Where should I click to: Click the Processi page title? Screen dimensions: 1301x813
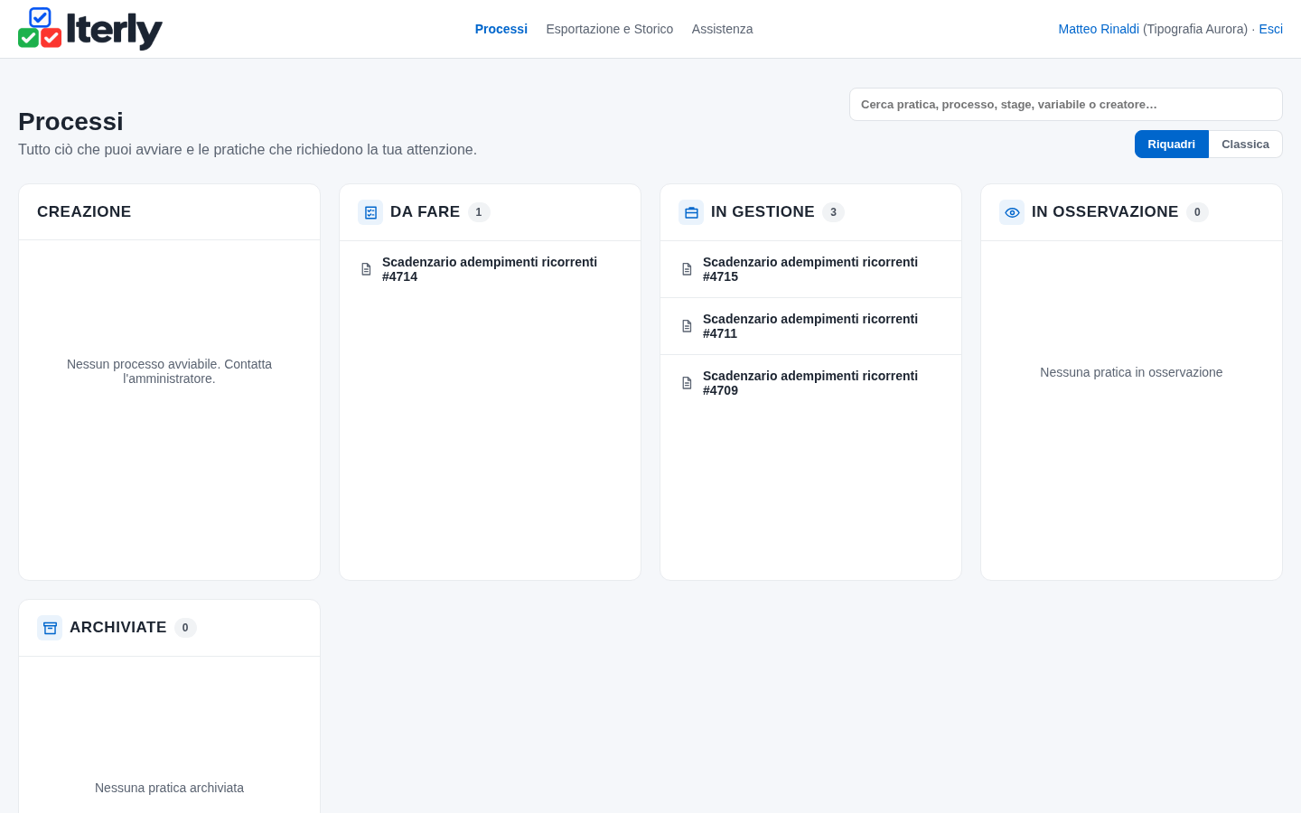(70, 122)
